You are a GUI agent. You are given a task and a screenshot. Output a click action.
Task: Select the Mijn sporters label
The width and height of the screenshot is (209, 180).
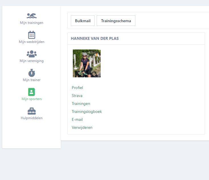(x=32, y=99)
